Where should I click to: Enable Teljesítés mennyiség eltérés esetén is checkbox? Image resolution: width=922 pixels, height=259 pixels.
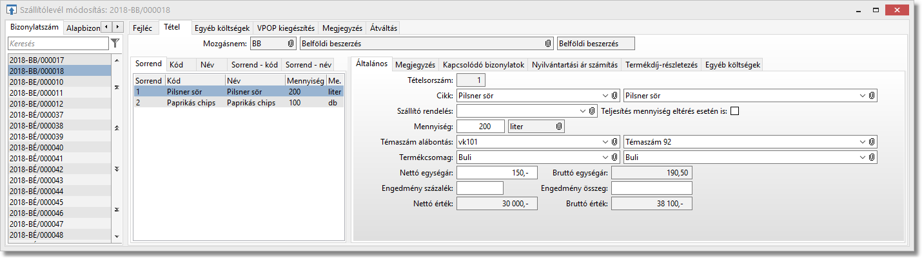[734, 111]
